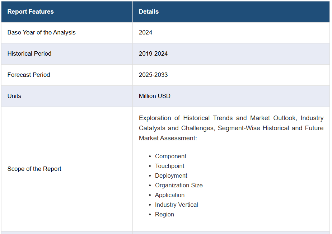The image size is (332, 234).
Task: Click the 'Industry Vertical' bullet item
Action: [176, 205]
